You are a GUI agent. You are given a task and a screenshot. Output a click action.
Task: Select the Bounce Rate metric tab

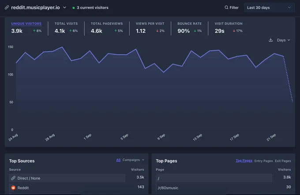tap(189, 23)
